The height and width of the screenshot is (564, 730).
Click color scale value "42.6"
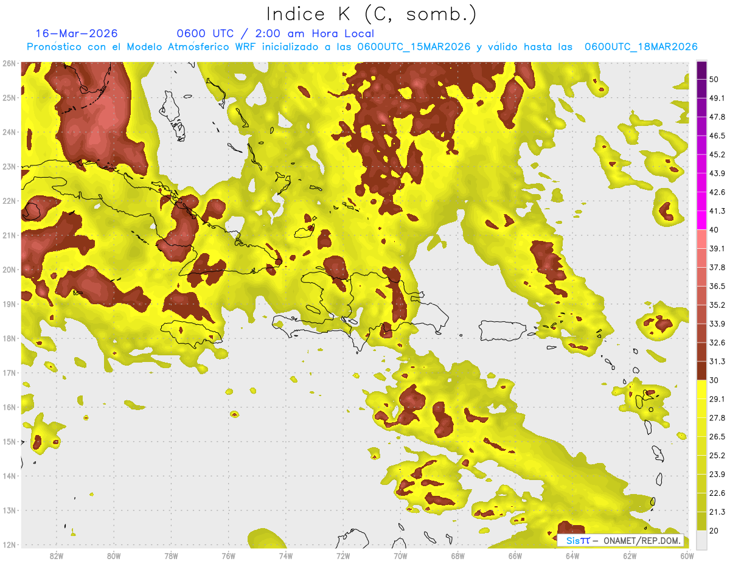[717, 192]
